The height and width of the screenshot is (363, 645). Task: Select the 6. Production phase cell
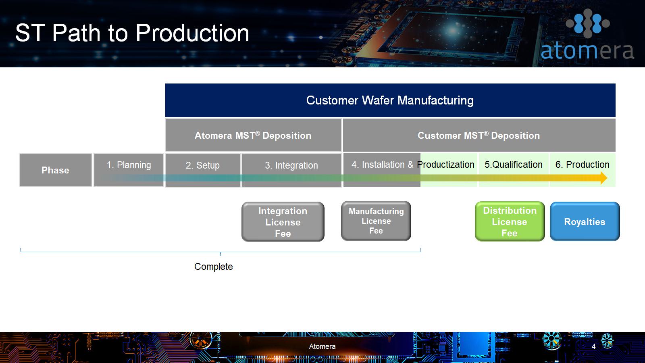click(582, 165)
